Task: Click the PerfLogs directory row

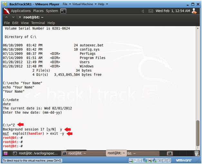Action: 49,54
